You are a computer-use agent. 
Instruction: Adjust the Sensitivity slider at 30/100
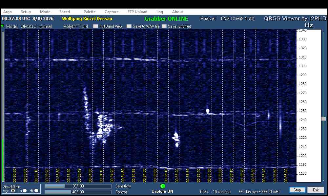tap(78, 186)
